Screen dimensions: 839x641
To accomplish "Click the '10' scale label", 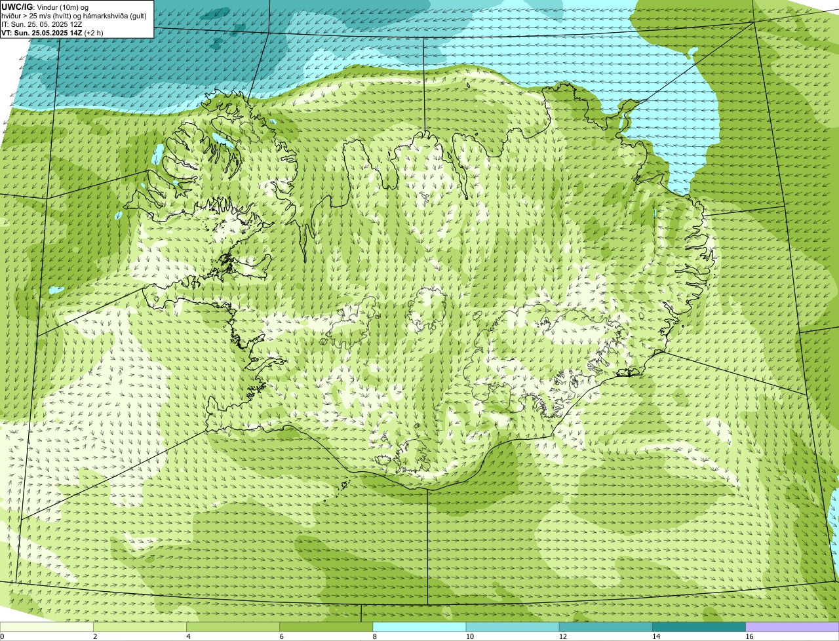I will [x=470, y=636].
